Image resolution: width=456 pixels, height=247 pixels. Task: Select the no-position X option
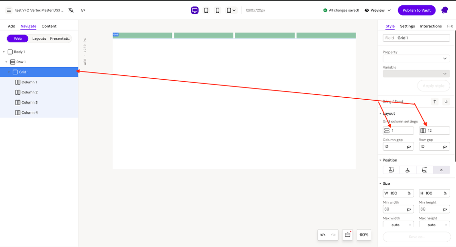point(441,170)
